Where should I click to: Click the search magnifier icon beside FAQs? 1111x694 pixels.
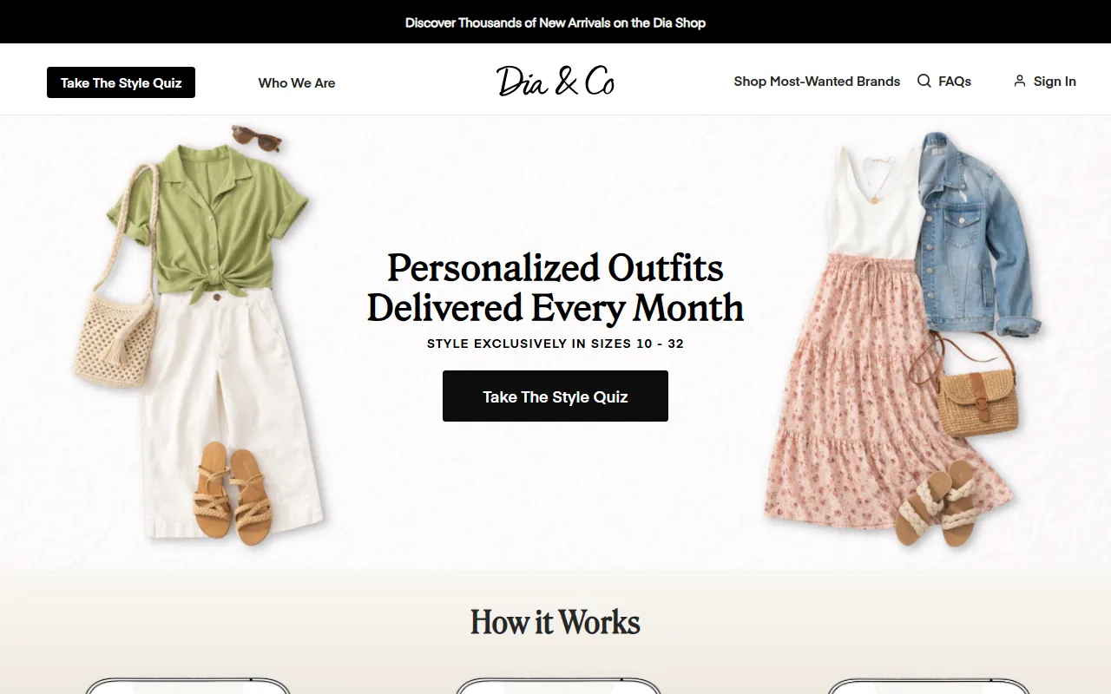[924, 81]
